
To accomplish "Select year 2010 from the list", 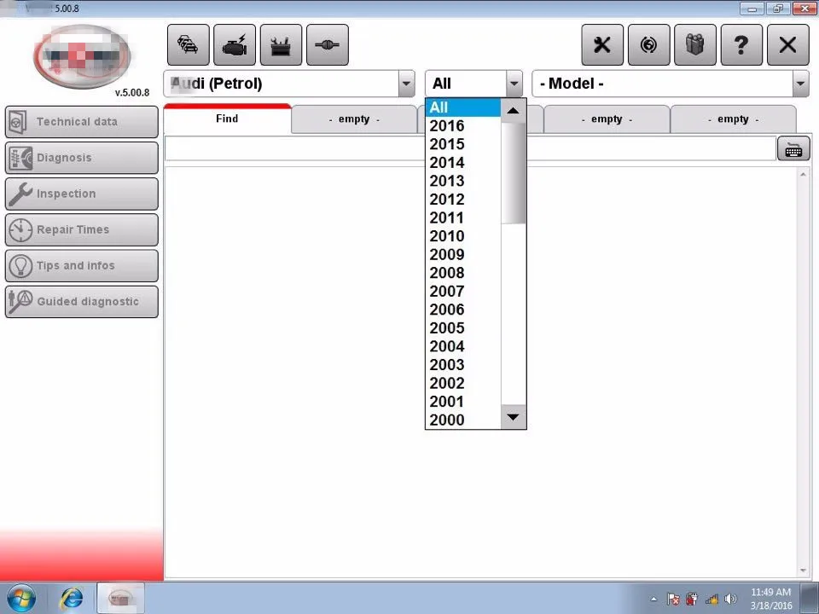I will (x=446, y=236).
